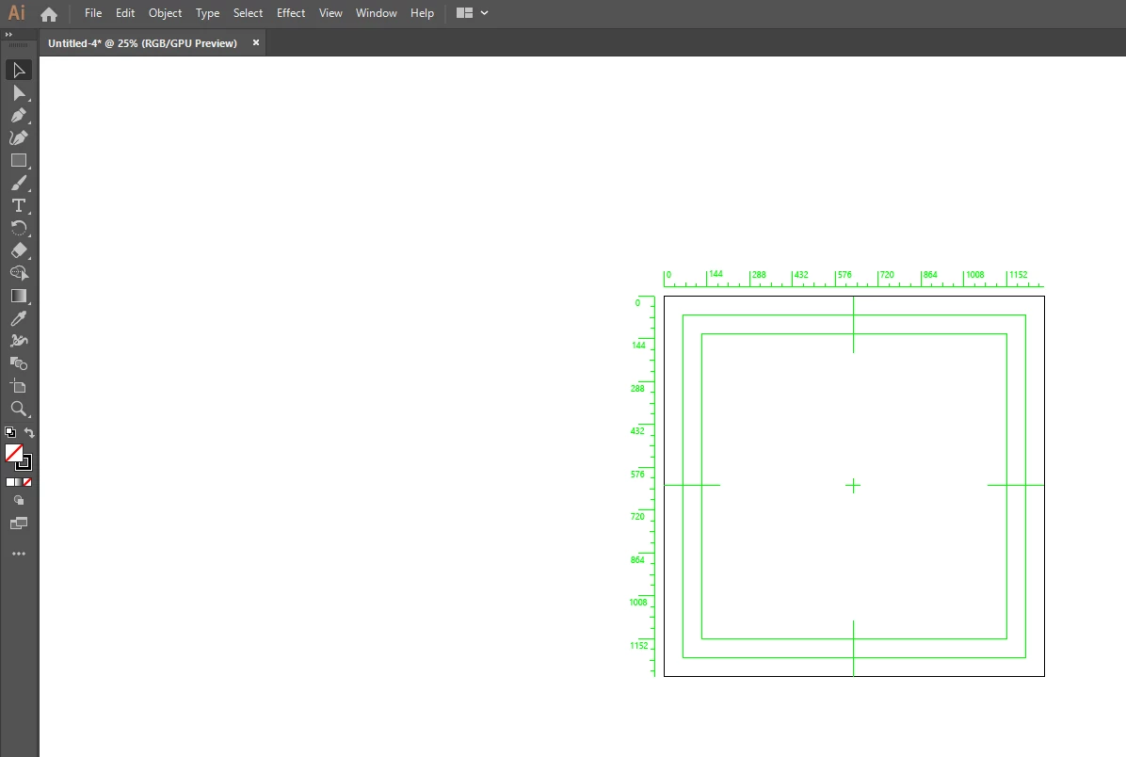The image size is (1126, 757).
Task: Select the Pen tool
Action: 19,116
